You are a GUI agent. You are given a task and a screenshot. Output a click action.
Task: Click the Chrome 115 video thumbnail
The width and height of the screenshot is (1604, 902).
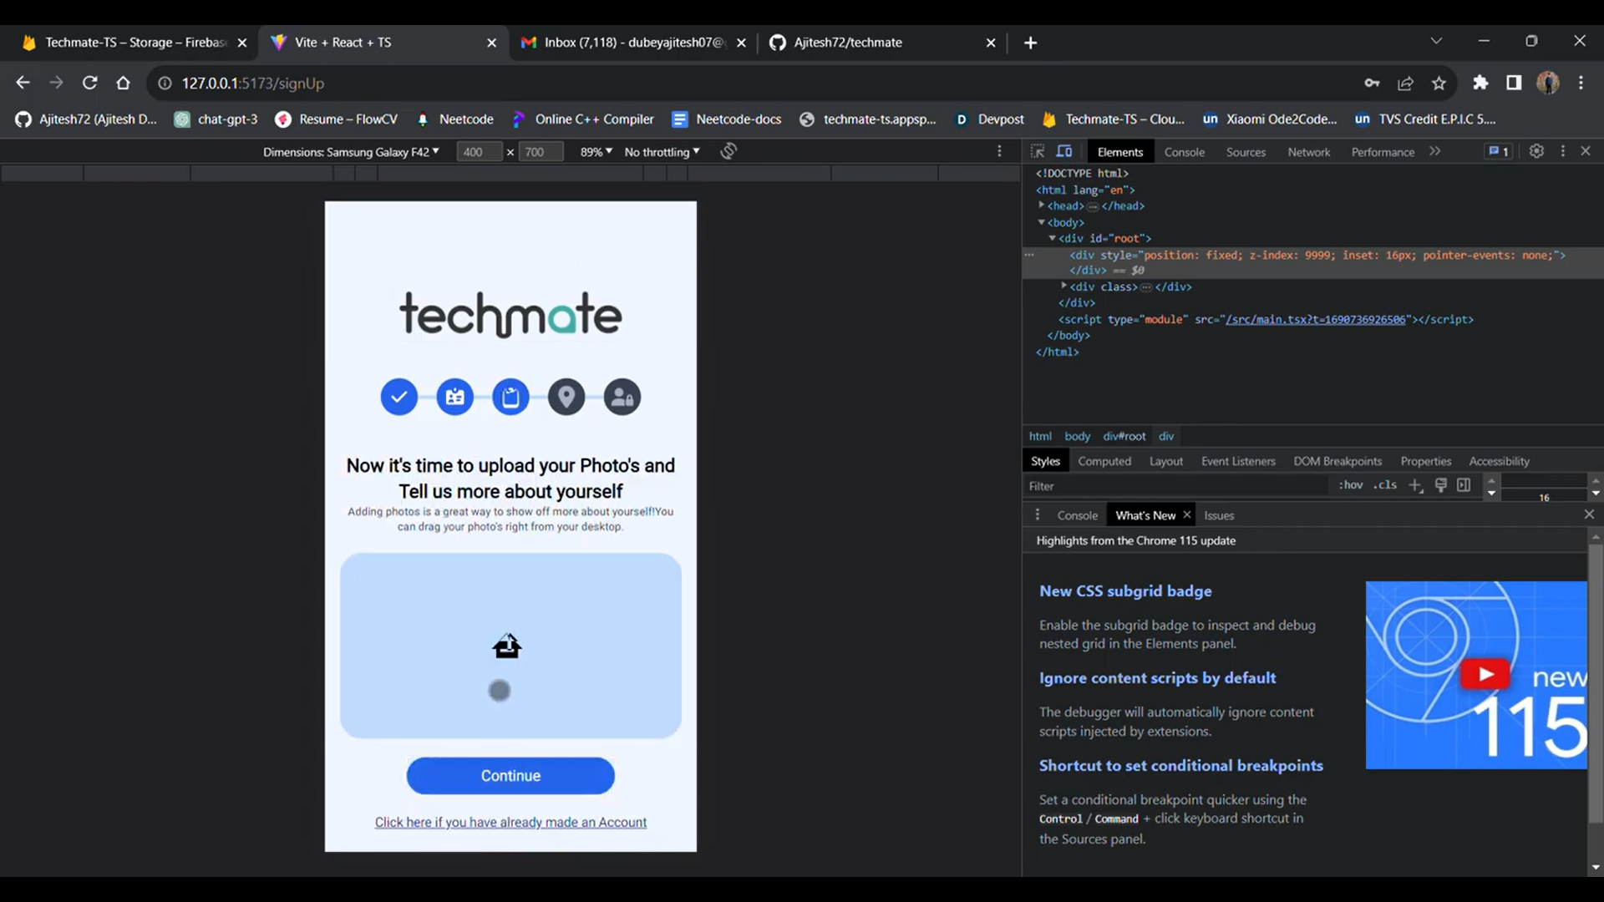coord(1476,675)
